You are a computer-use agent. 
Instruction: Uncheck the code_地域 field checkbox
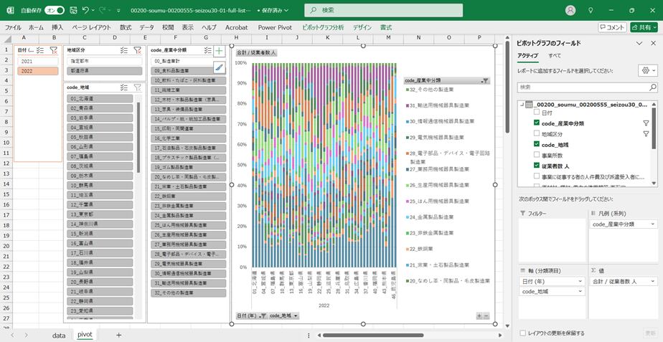pos(537,144)
